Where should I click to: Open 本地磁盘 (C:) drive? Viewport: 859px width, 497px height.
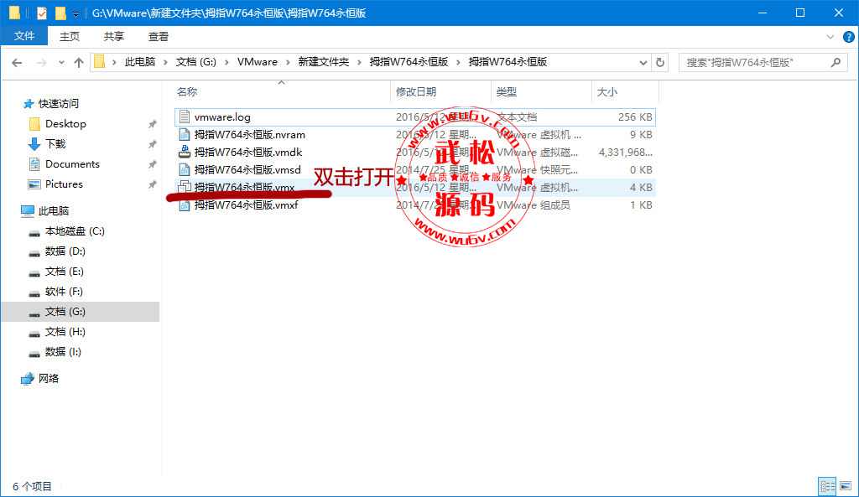[75, 231]
